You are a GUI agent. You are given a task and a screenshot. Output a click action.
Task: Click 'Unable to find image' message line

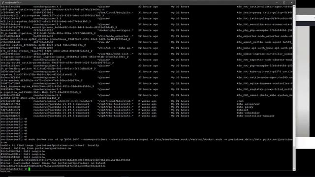(x=50, y=146)
